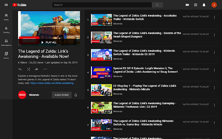222x139 pixels.
Task: Watch Treehouse Live Gameplay without playlist
Action: pyautogui.click(x=196, y=104)
